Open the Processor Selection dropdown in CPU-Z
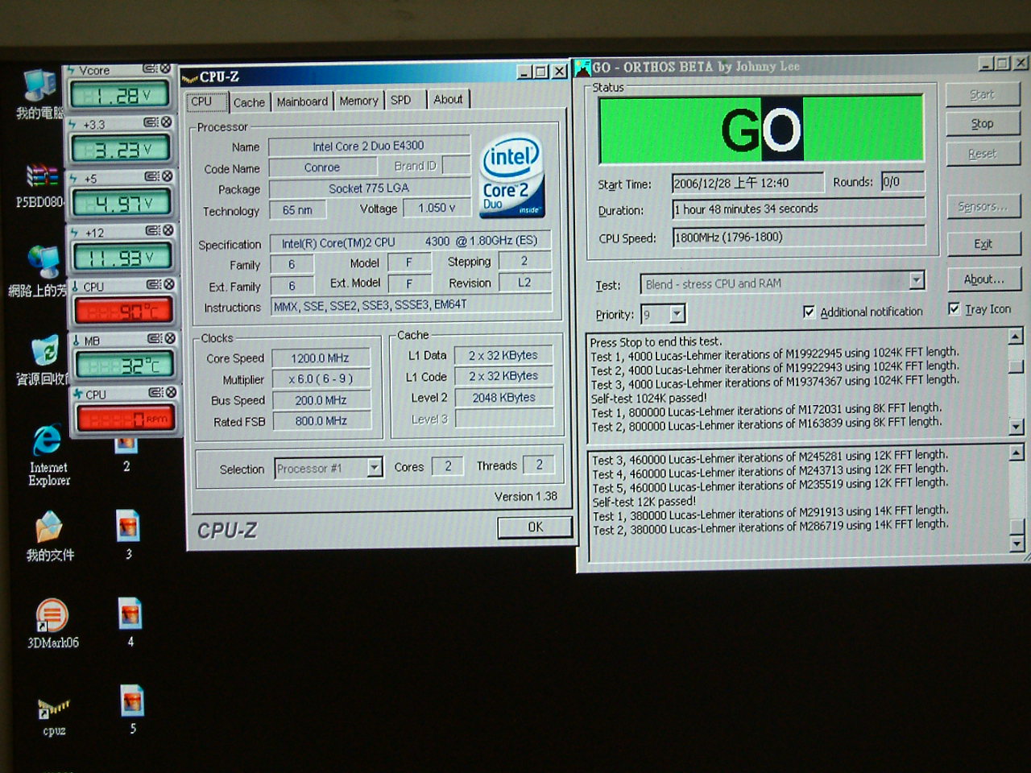This screenshot has height=773, width=1031. click(375, 467)
